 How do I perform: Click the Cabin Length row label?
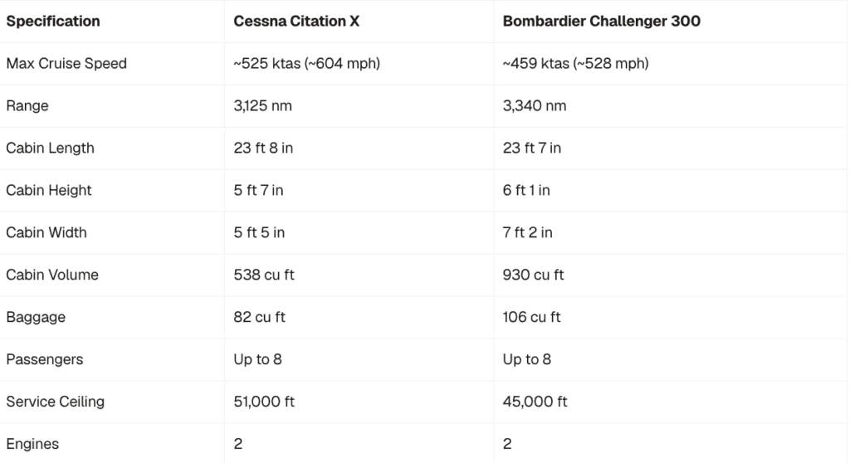(x=50, y=148)
